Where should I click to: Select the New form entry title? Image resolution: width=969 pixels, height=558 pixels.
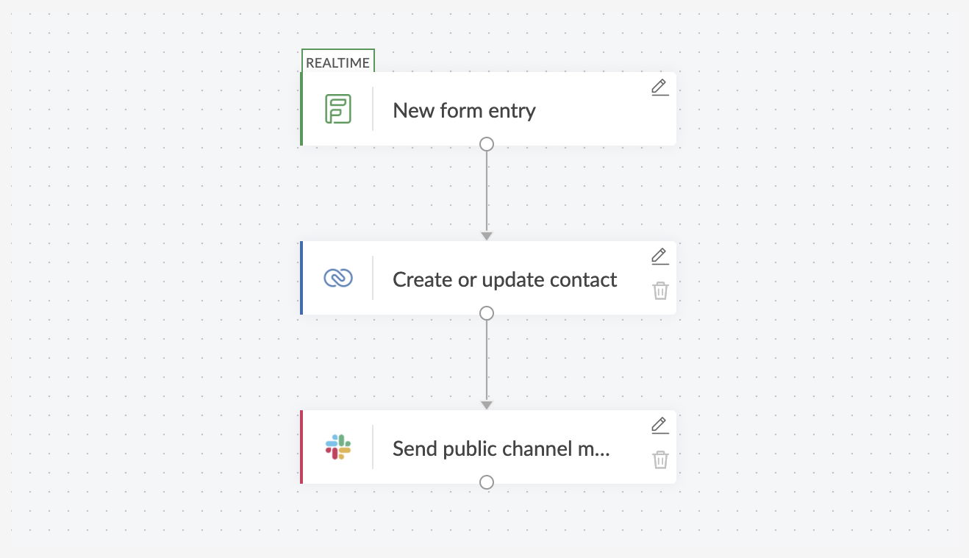coord(465,110)
